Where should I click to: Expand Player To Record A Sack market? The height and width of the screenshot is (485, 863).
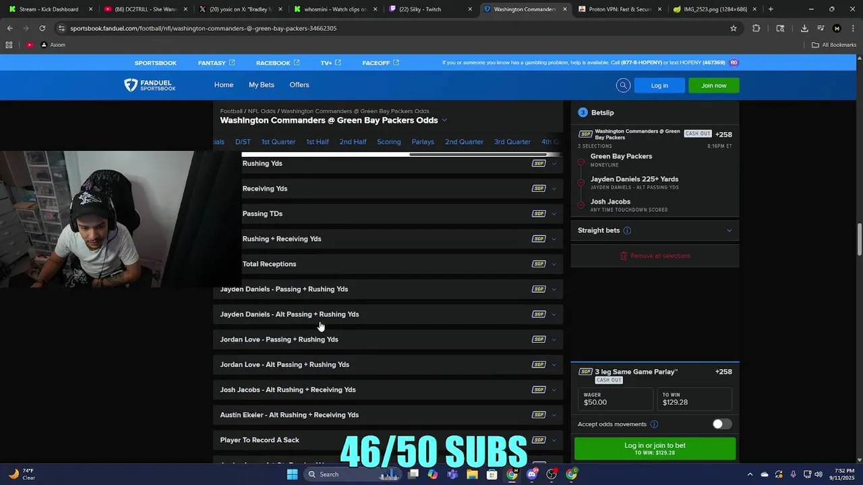(x=388, y=440)
